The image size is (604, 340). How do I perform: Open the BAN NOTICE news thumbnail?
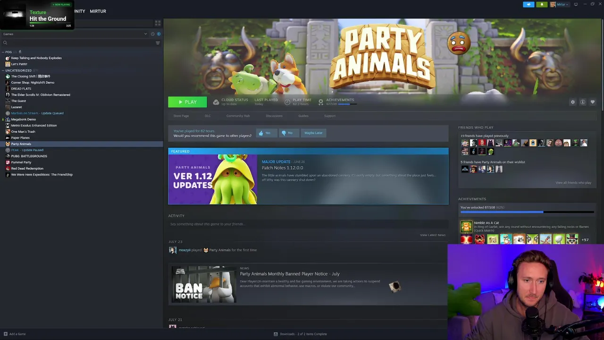203,284
